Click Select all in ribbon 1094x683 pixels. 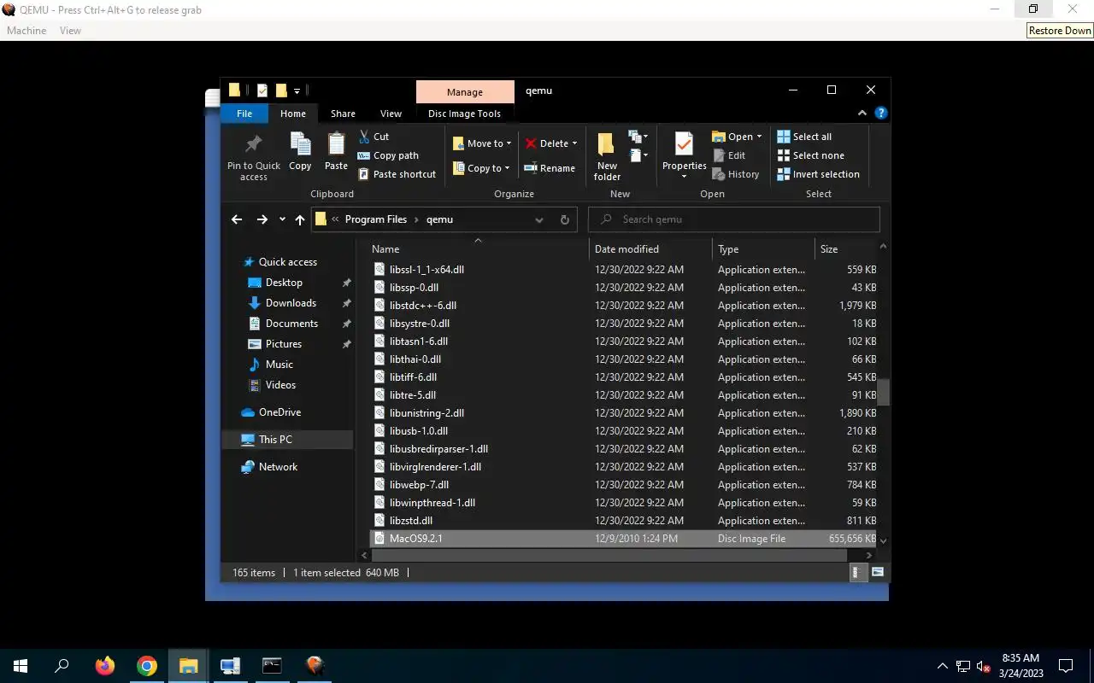[x=804, y=137]
